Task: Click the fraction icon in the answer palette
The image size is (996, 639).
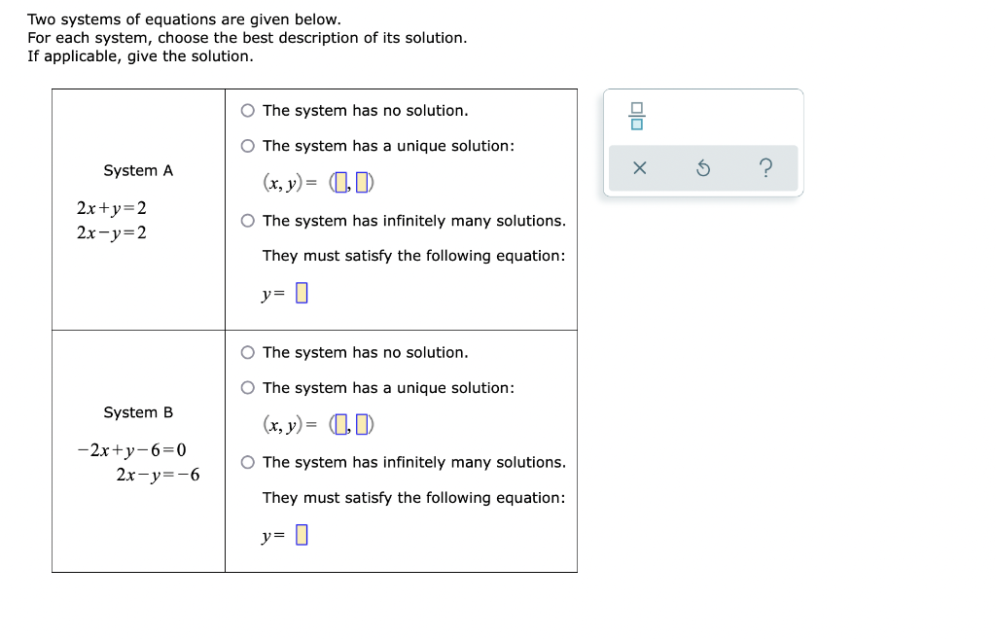Action: click(x=637, y=118)
